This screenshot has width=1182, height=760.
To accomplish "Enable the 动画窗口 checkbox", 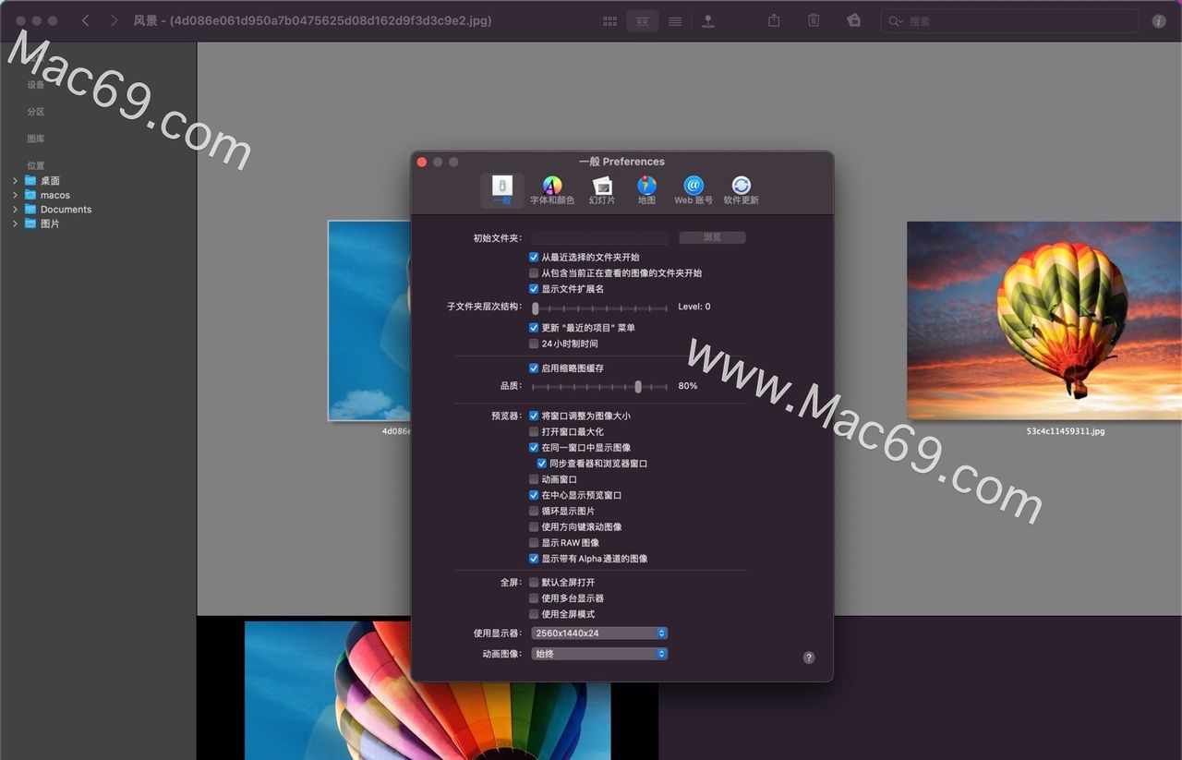I will click(534, 479).
